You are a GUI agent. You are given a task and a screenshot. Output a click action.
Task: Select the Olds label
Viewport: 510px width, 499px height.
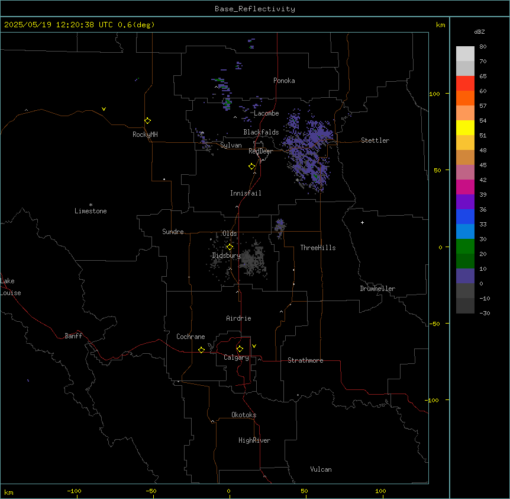click(x=230, y=233)
